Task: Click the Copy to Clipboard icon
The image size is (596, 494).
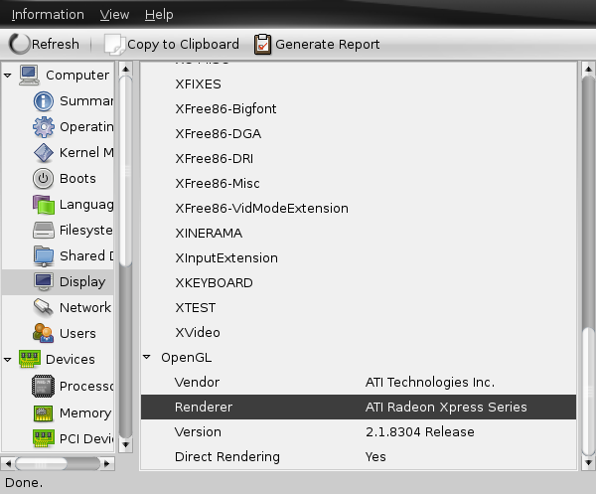Action: point(114,44)
